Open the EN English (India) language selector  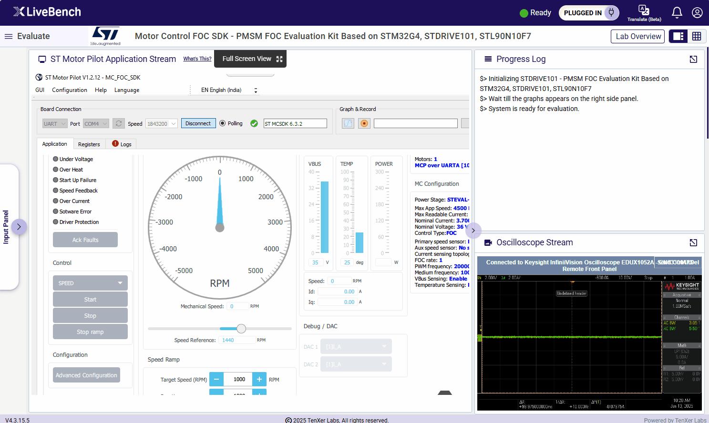[229, 90]
